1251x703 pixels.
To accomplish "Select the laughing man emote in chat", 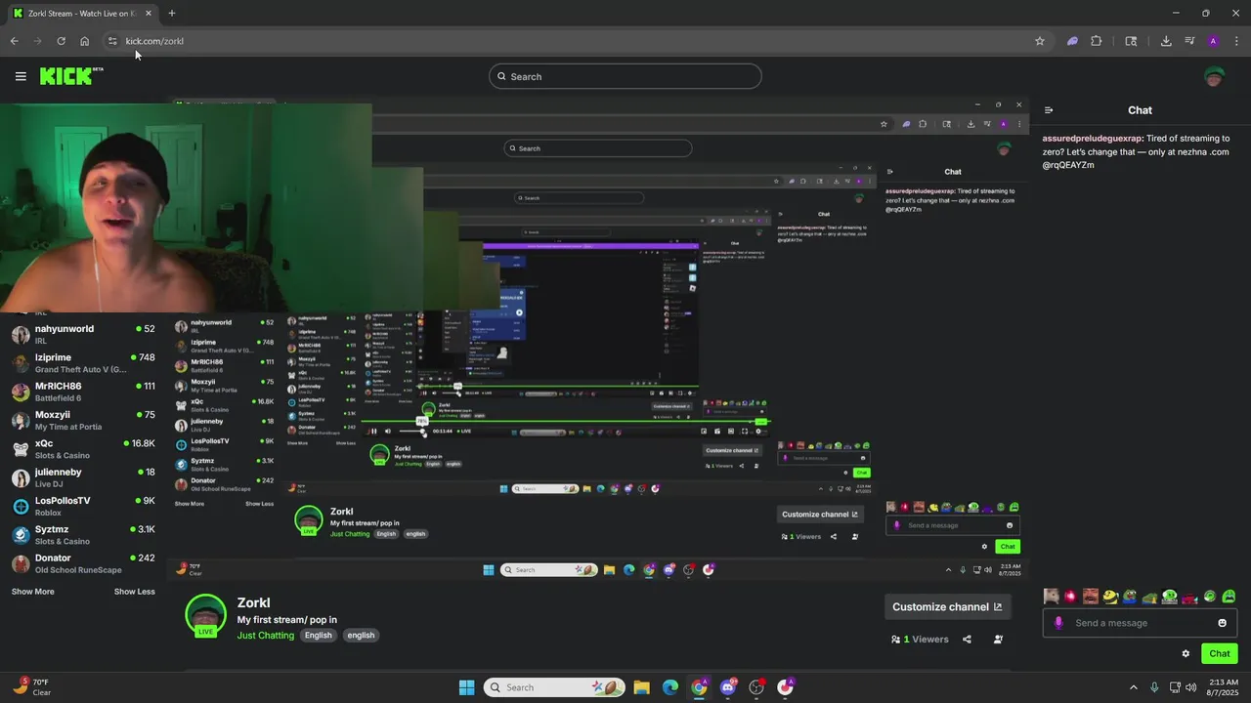I will 1091,597.
